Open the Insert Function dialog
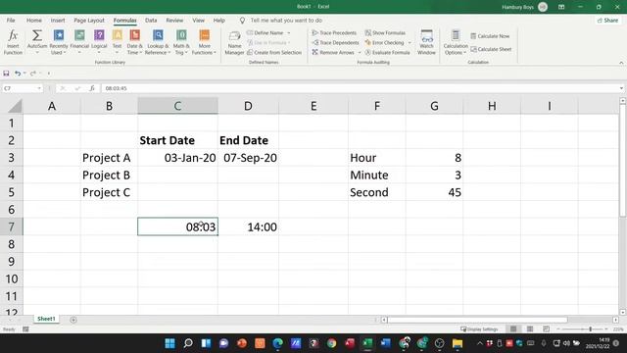The height and width of the screenshot is (353, 627). pyautogui.click(x=13, y=41)
